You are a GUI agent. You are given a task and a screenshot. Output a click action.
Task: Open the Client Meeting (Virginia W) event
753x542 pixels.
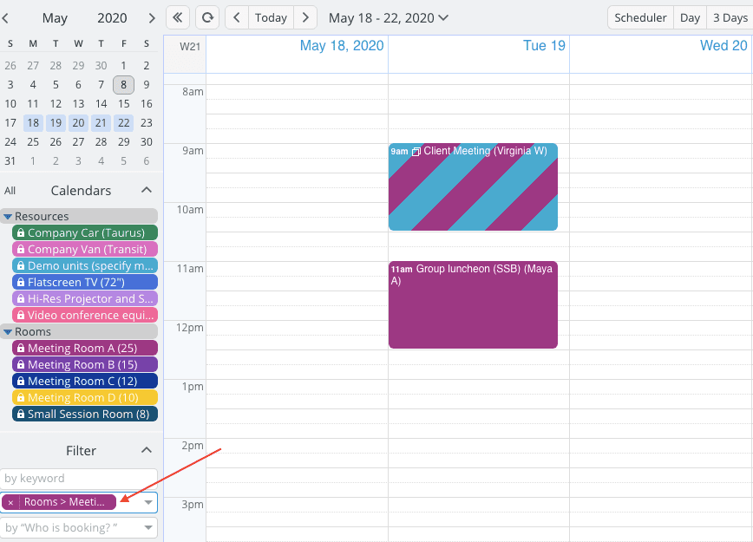[473, 187]
